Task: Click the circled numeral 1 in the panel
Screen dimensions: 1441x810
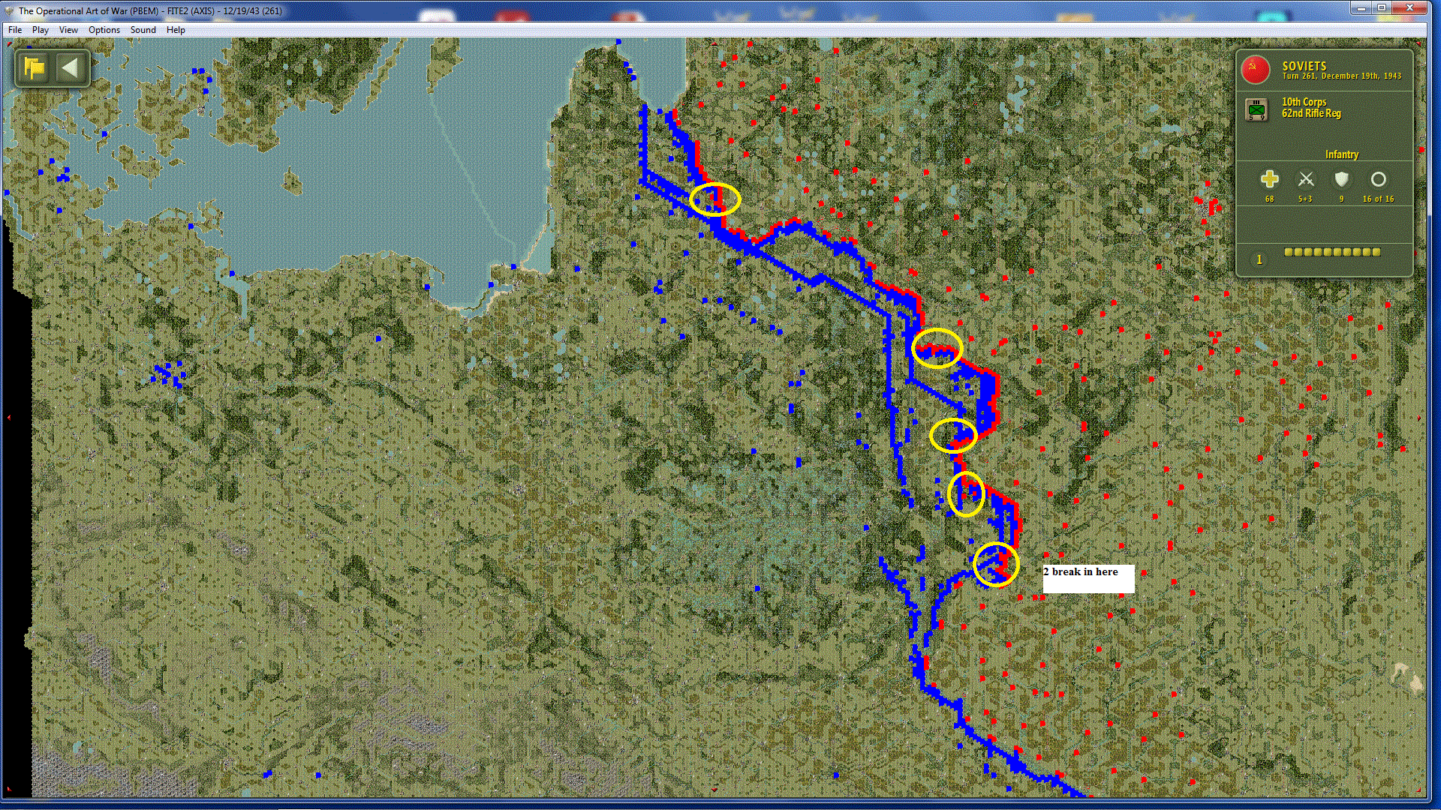Action: tap(1259, 259)
